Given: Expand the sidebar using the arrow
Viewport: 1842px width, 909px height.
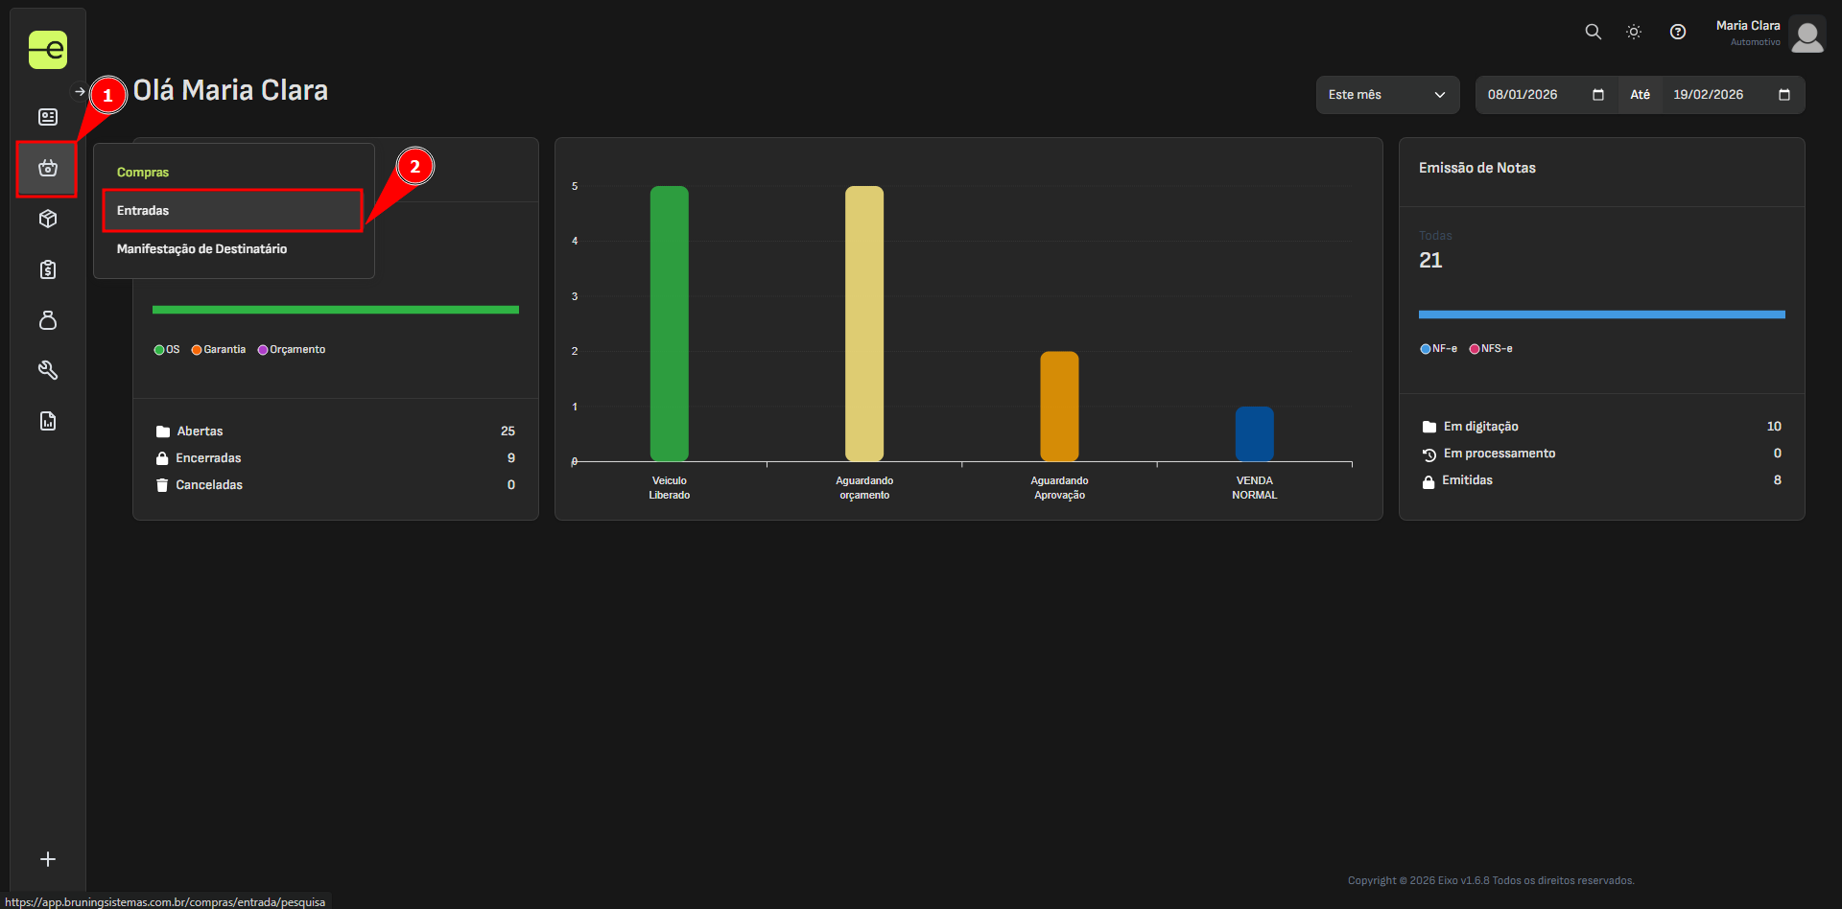Looking at the screenshot, I should click(80, 92).
